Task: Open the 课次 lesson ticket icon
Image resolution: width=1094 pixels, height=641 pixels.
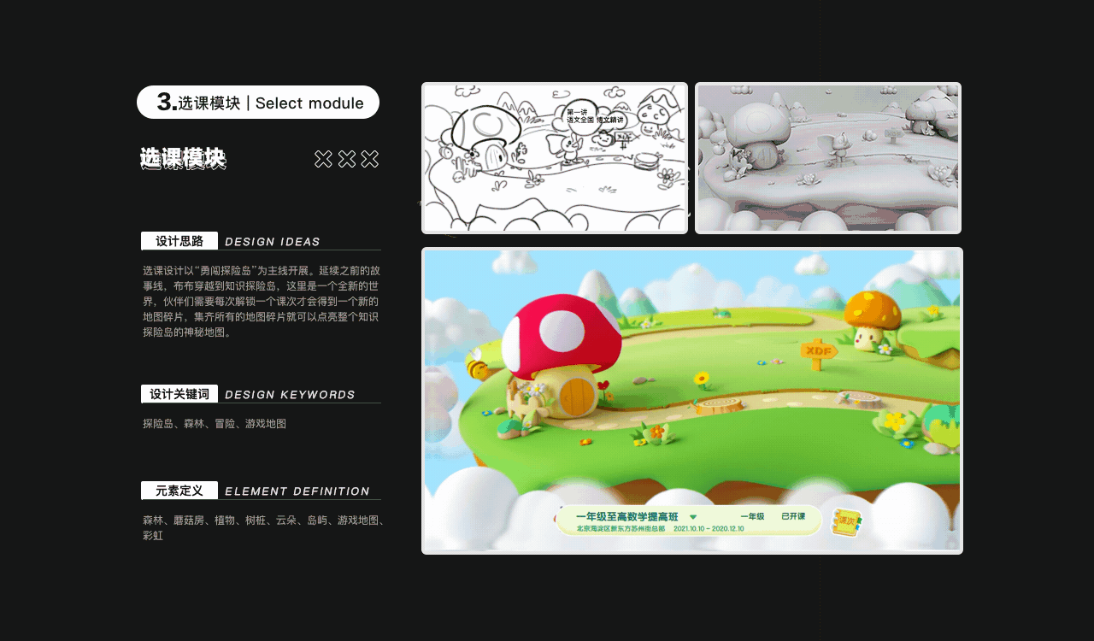Action: pyautogui.click(x=849, y=520)
